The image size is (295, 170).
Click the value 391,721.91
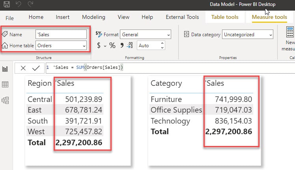[84, 121]
